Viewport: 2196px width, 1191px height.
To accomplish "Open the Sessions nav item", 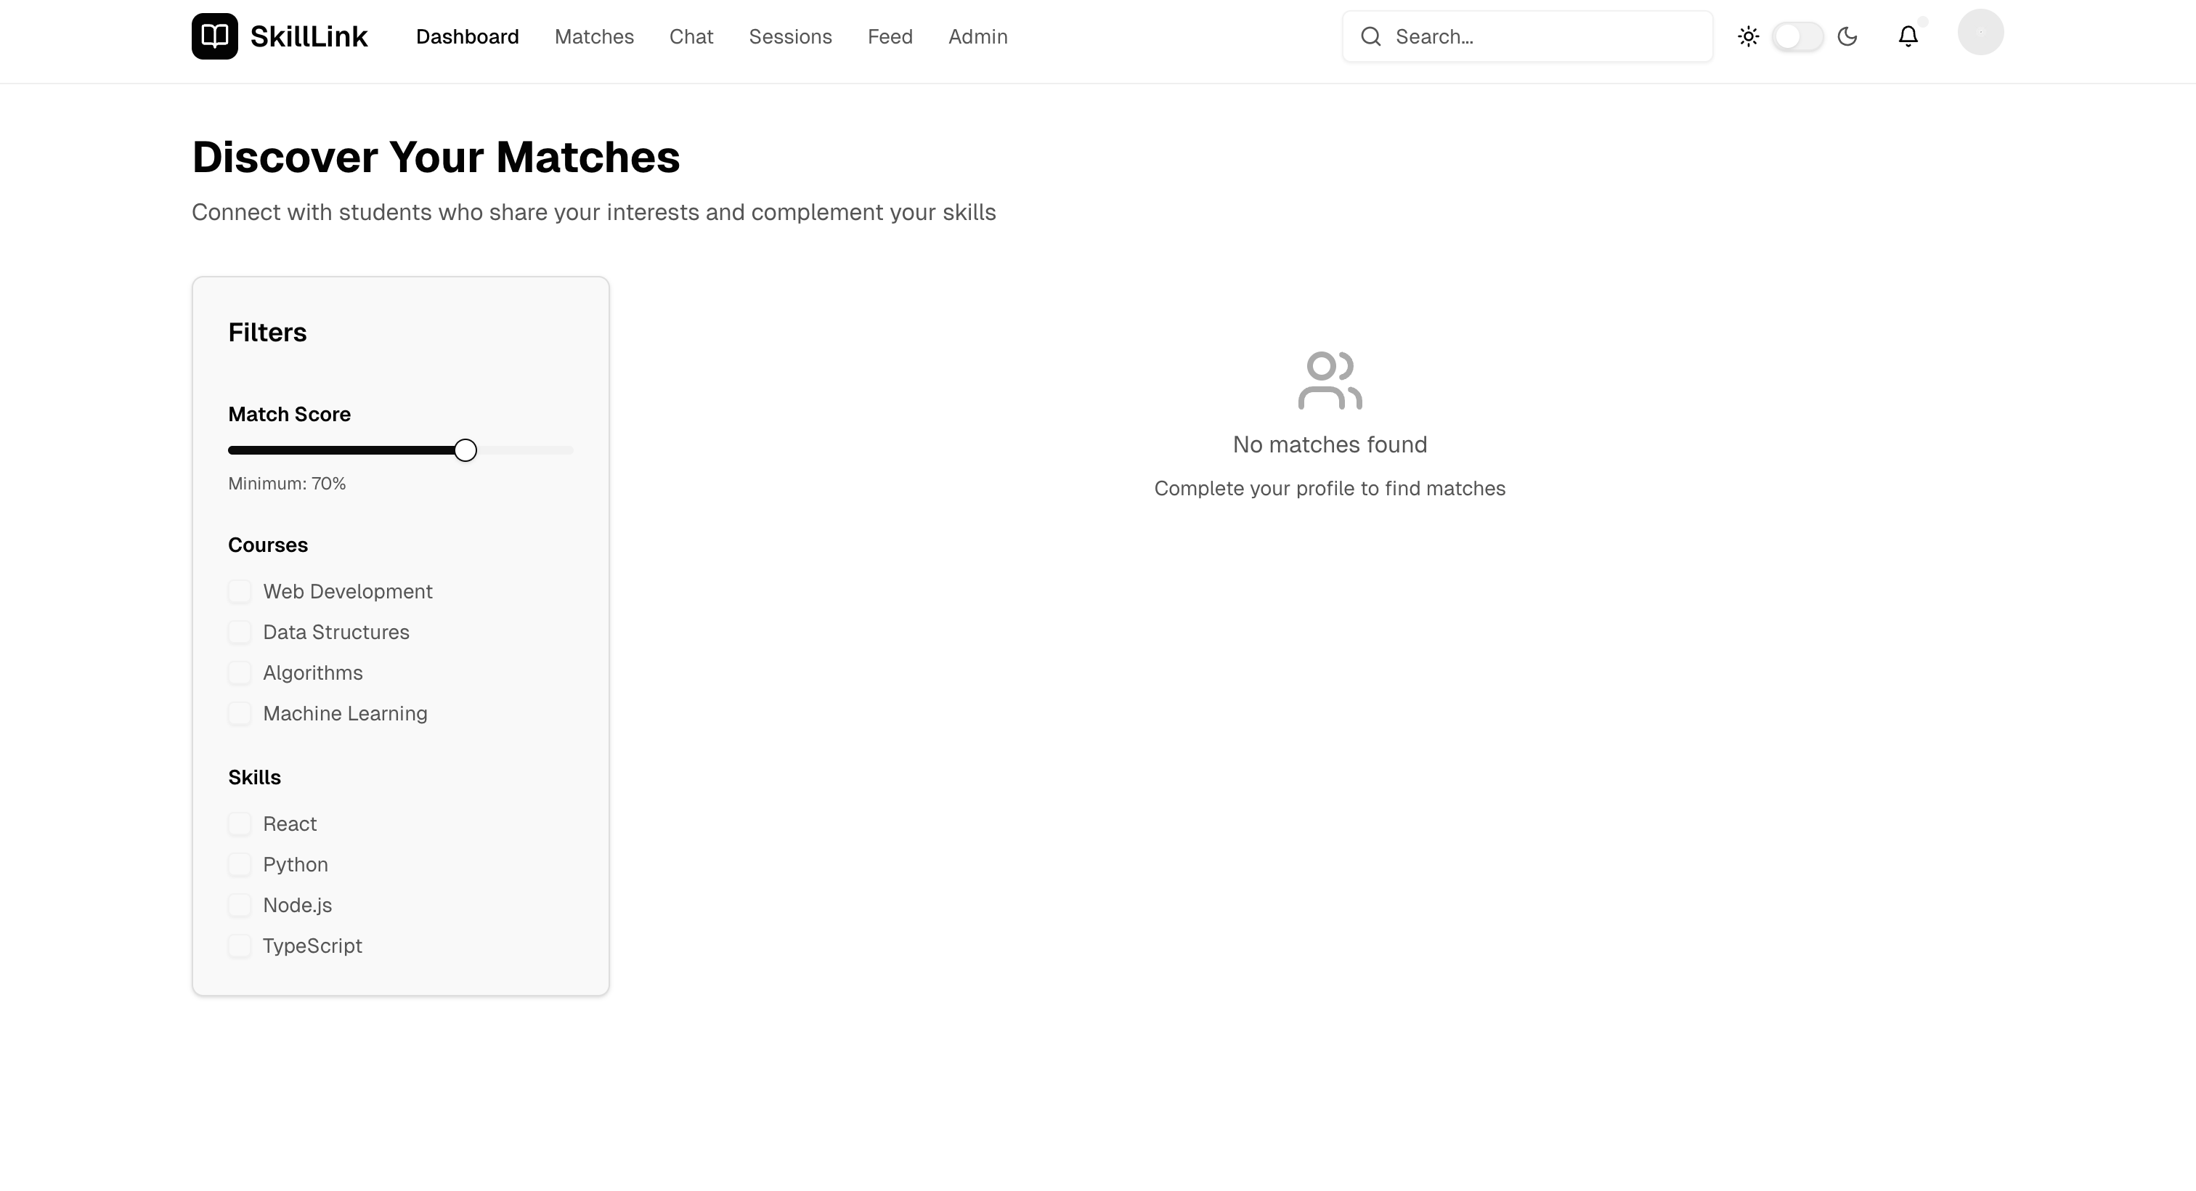I will click(790, 36).
